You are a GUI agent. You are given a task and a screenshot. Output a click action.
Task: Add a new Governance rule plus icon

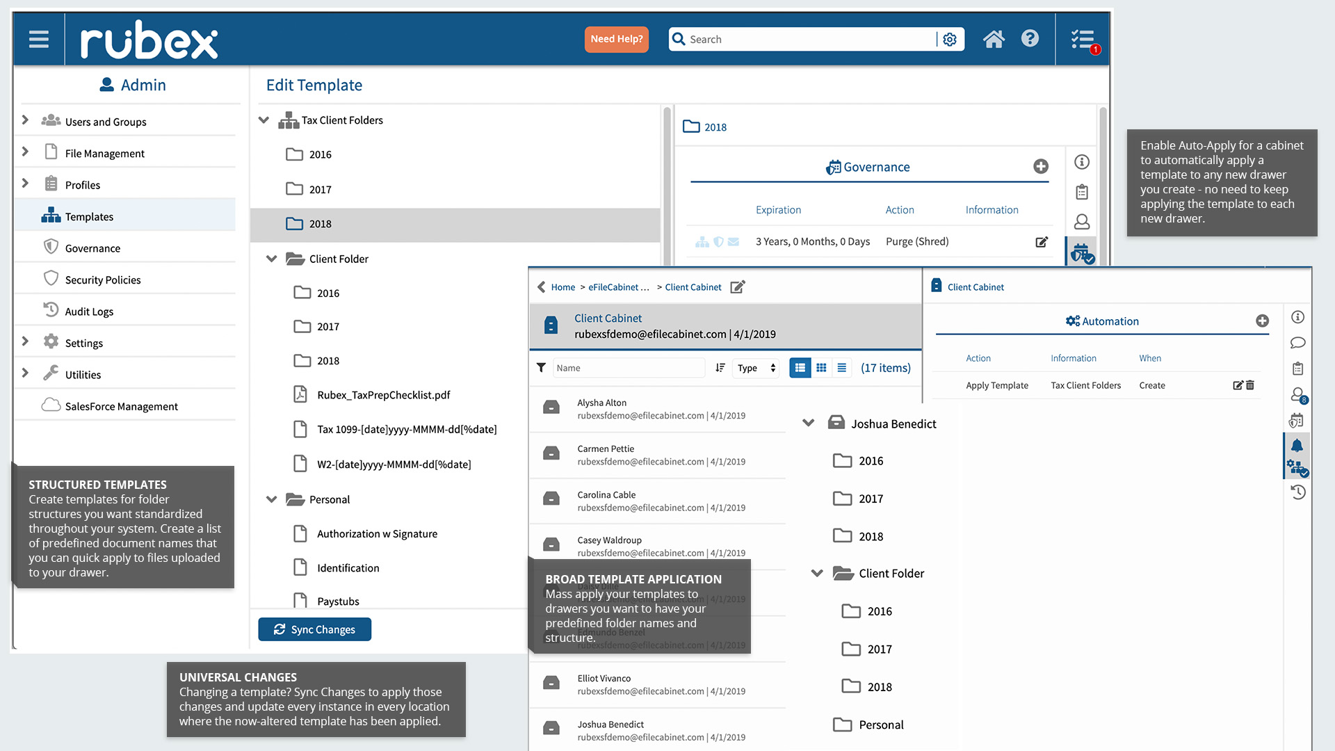[x=1040, y=166]
